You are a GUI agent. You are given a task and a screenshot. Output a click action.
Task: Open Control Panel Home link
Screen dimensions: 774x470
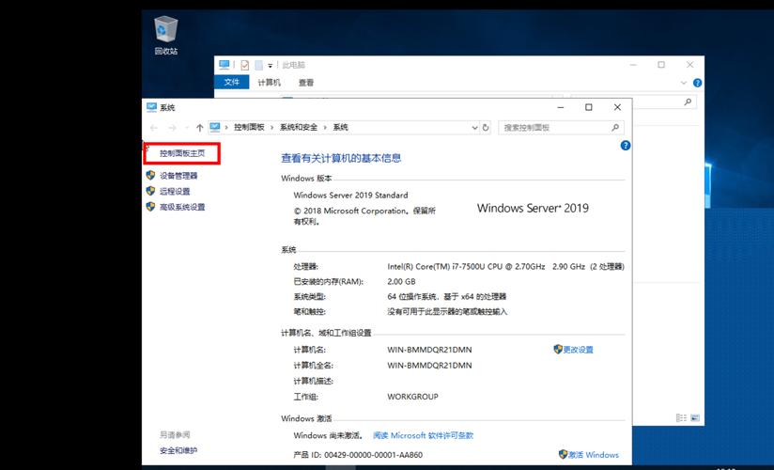(182, 153)
